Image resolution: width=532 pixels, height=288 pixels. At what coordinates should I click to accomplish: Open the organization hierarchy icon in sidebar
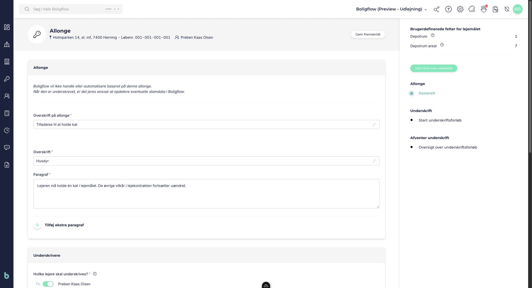point(7,44)
